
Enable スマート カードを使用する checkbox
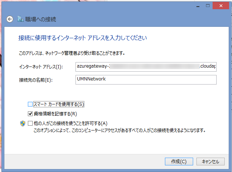click(30, 104)
